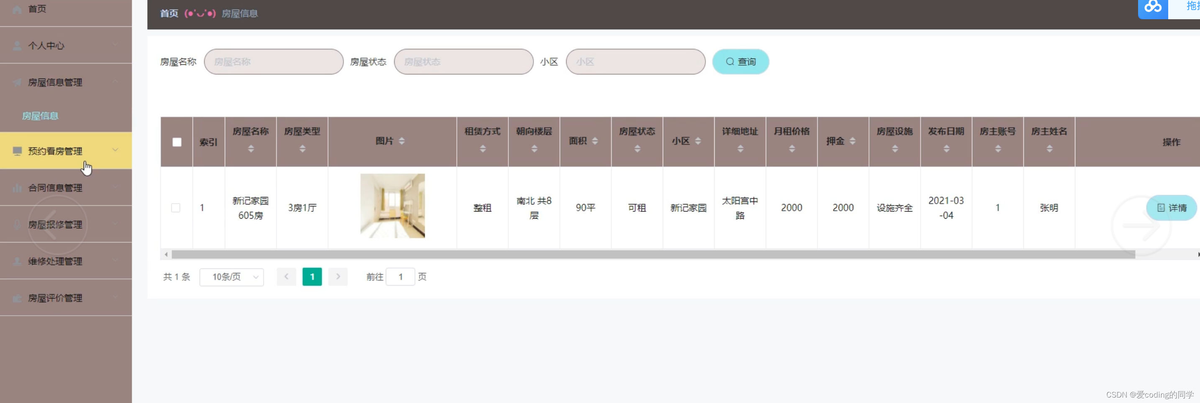
Task: Click the 查询 search button
Action: click(741, 61)
